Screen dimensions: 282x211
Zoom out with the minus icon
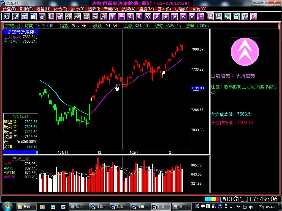[121, 17]
